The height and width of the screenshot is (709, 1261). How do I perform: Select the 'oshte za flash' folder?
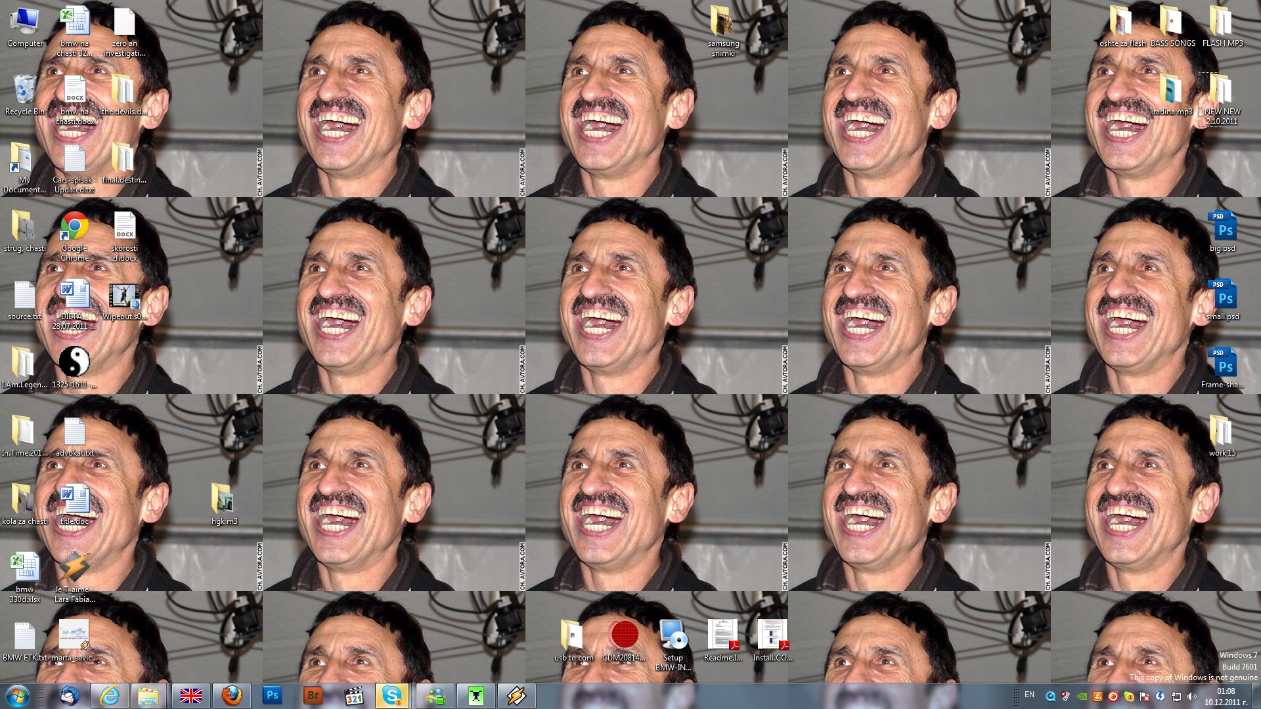[x=1122, y=27]
